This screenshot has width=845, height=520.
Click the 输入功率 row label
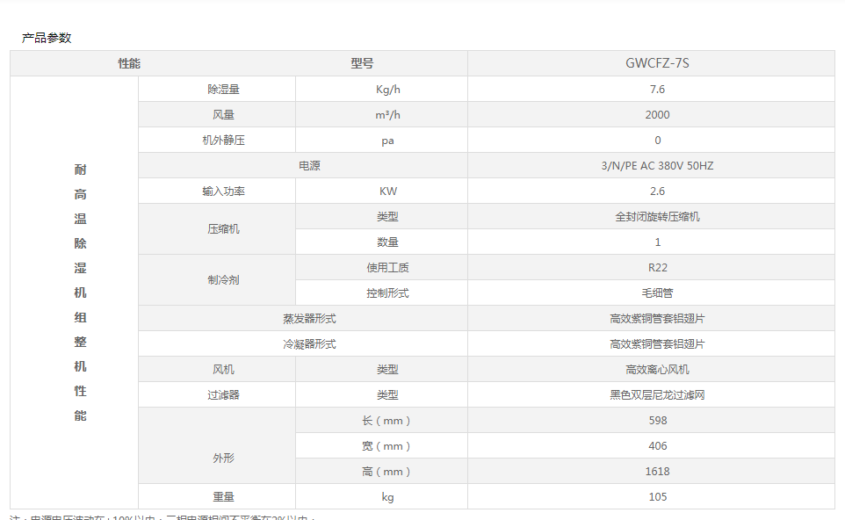[223, 191]
